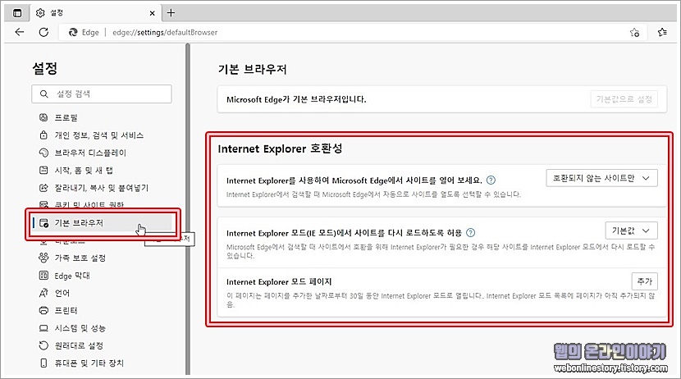Select 기본 브라우저 in the sidebar

102,223
